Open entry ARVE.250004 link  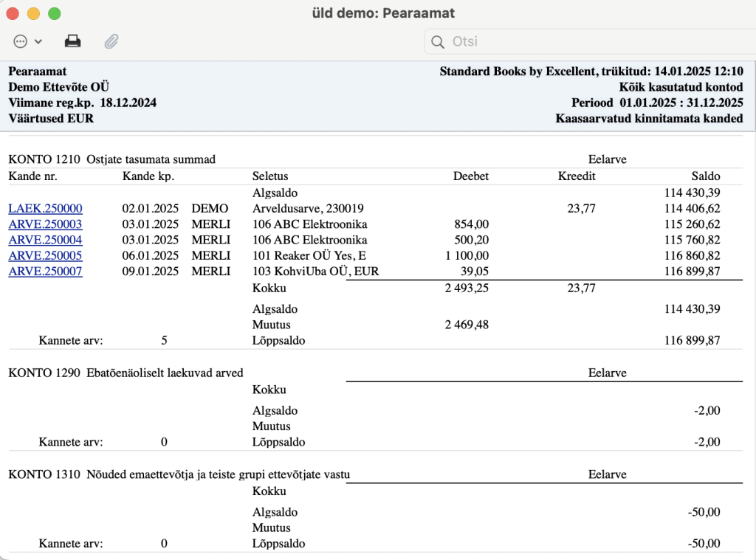(x=45, y=240)
